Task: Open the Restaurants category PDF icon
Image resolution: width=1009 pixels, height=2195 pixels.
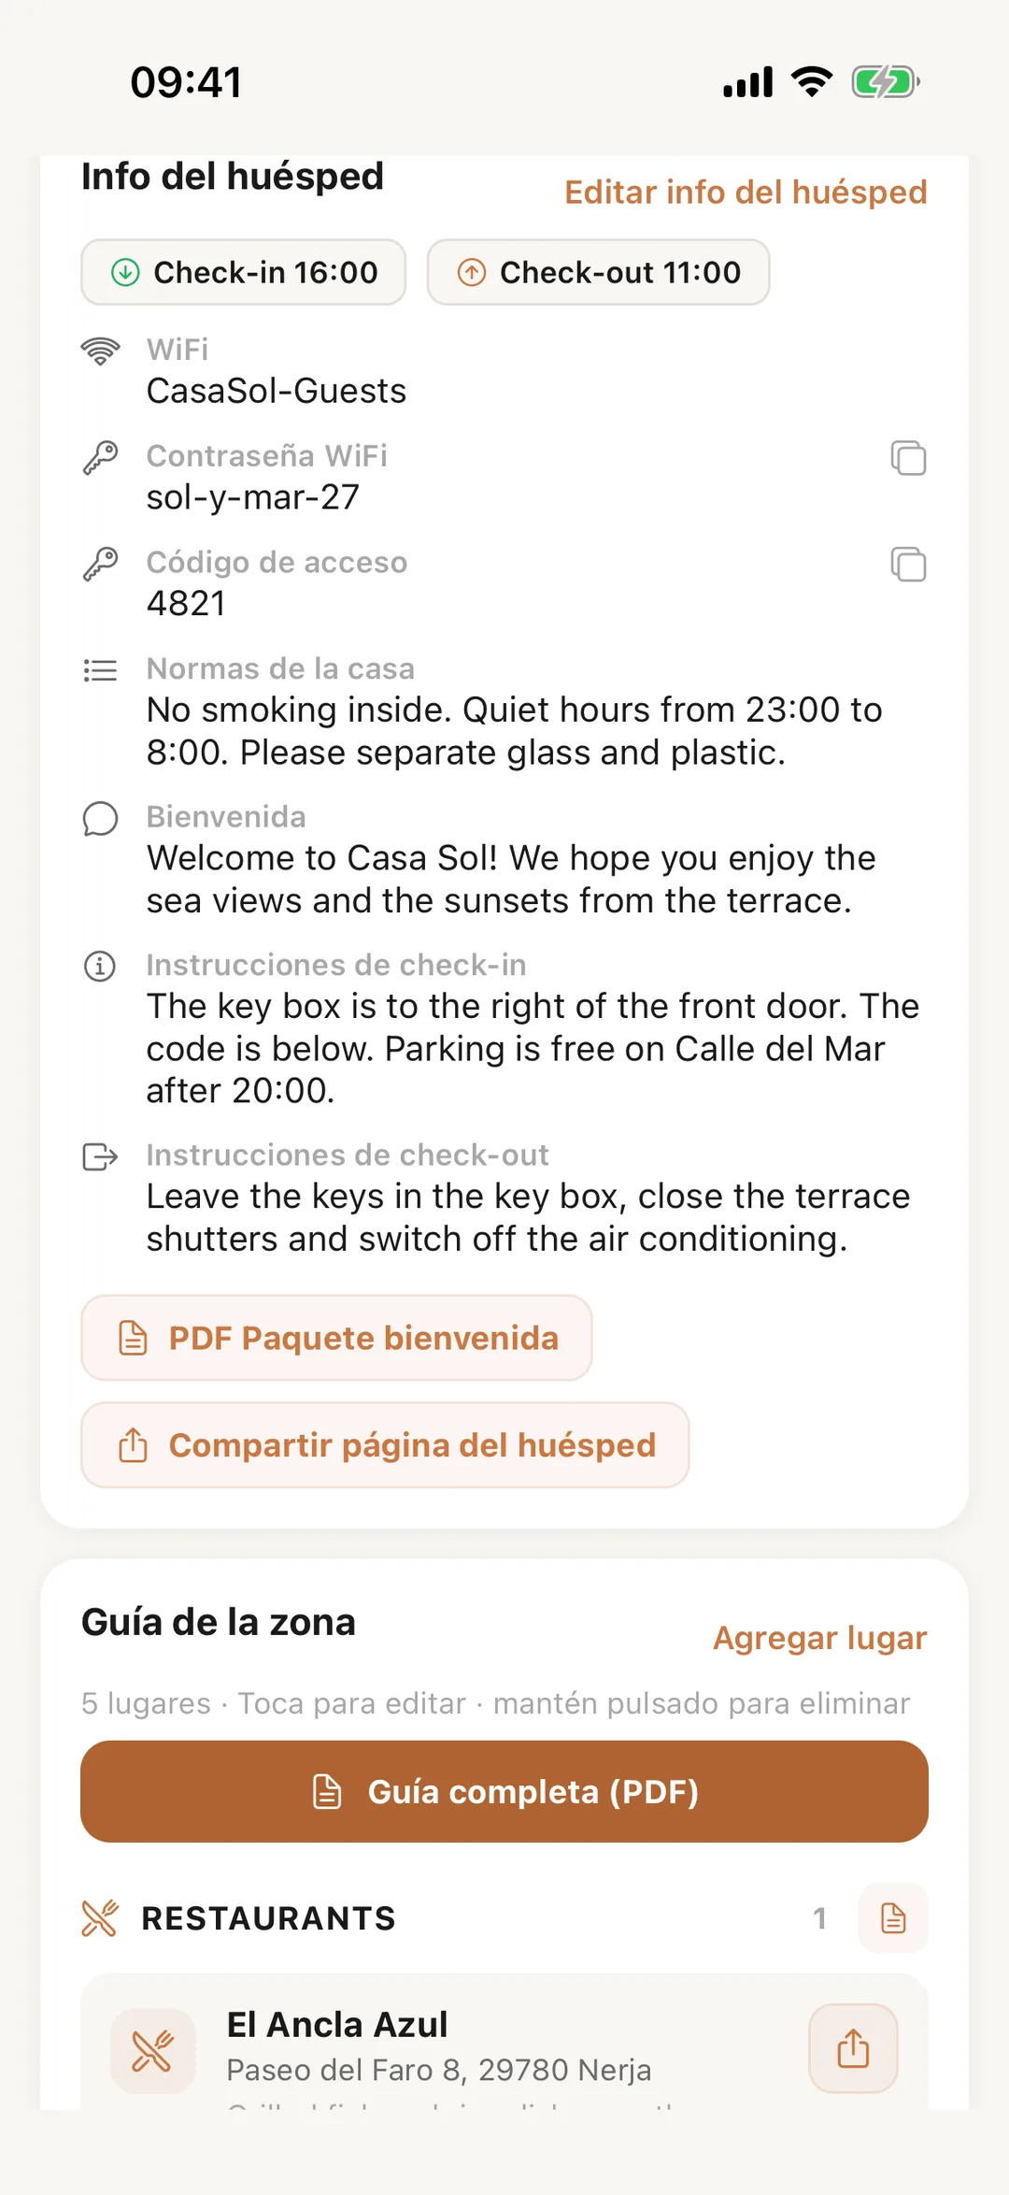Action: coord(893,1918)
